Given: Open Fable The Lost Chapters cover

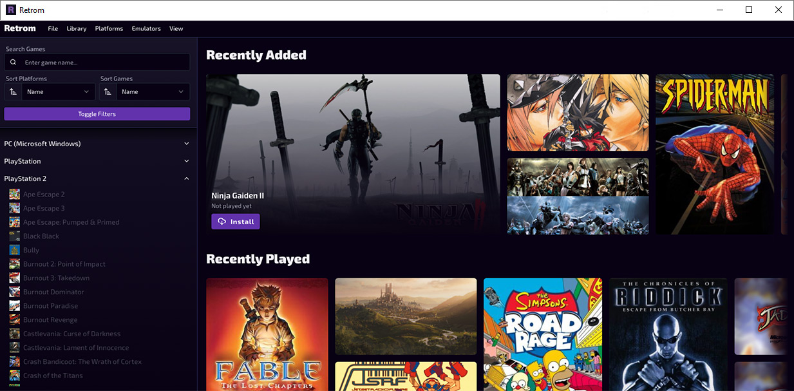Looking at the screenshot, I should (267, 334).
